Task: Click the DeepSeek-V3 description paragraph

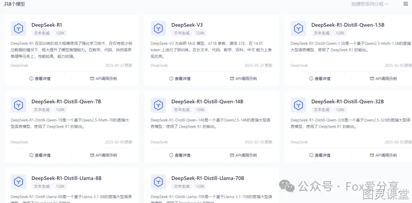Action: 211,50
